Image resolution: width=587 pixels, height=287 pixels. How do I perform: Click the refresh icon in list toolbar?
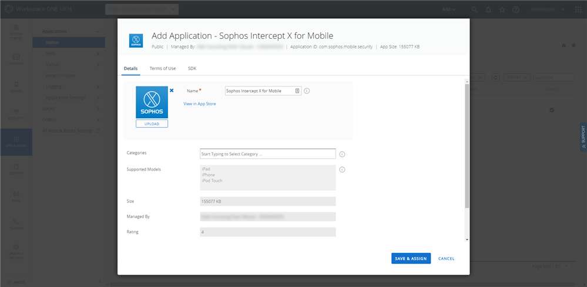point(496,77)
